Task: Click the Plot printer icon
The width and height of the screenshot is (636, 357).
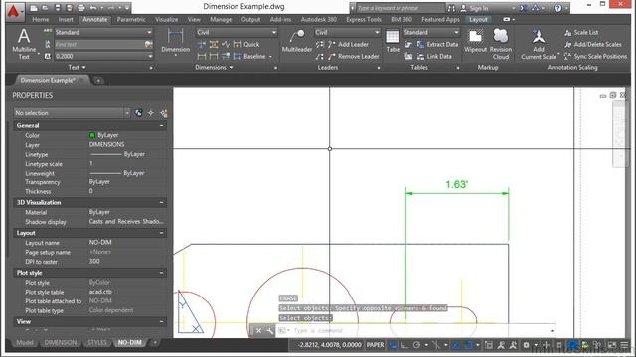Action: (x=81, y=8)
